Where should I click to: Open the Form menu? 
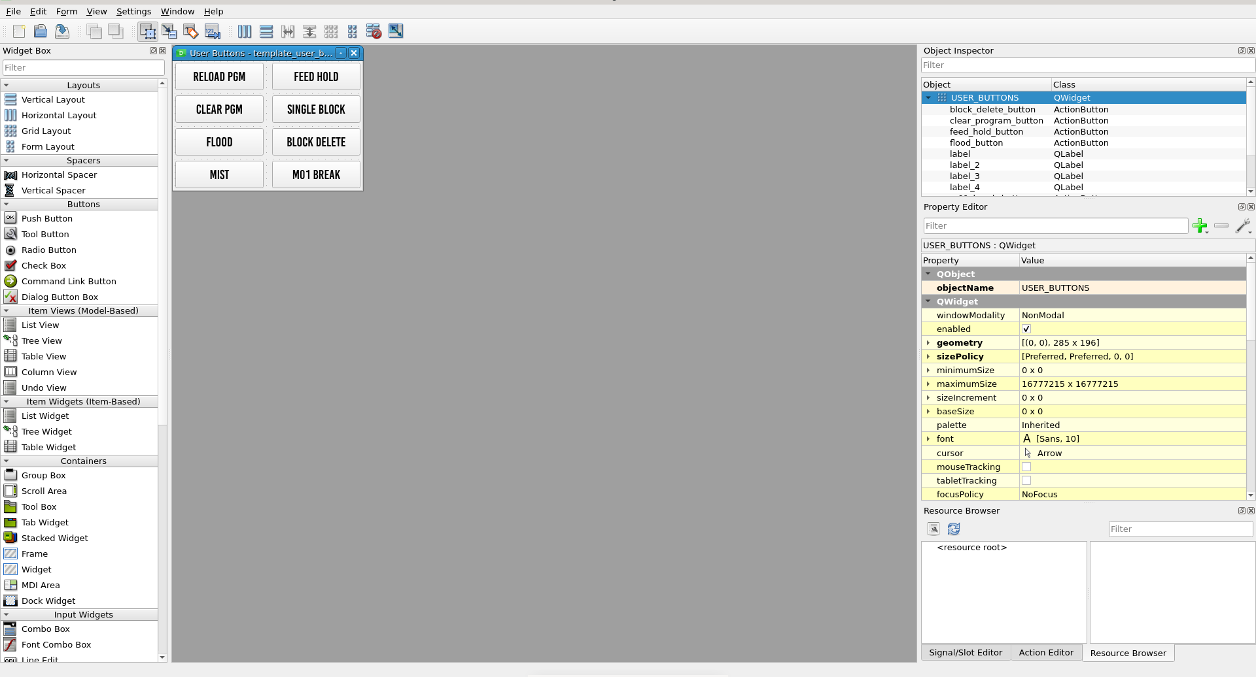click(66, 11)
